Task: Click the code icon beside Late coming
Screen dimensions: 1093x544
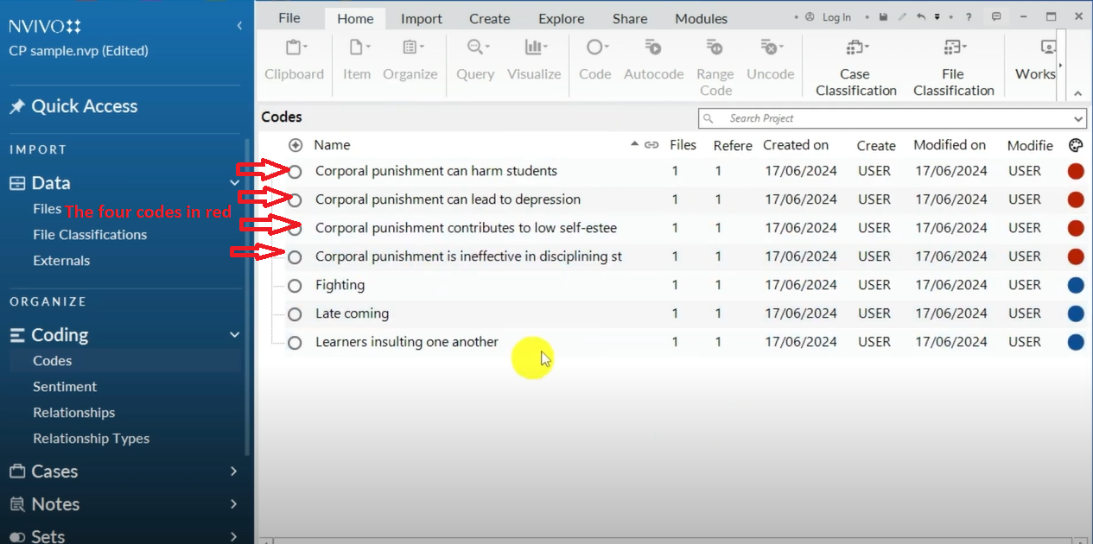Action: 295,314
